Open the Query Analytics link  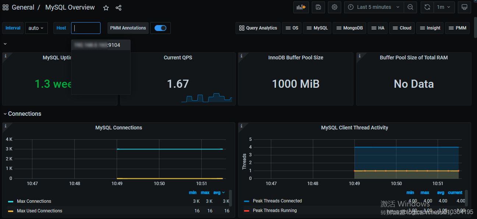[x=258, y=28]
